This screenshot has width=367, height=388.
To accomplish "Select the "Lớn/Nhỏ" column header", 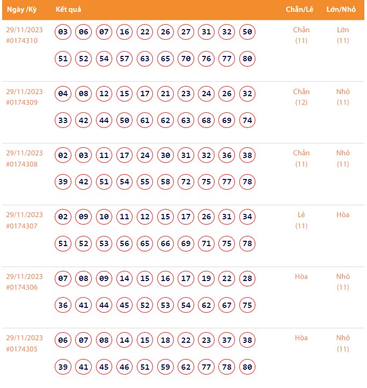I will click(x=341, y=10).
